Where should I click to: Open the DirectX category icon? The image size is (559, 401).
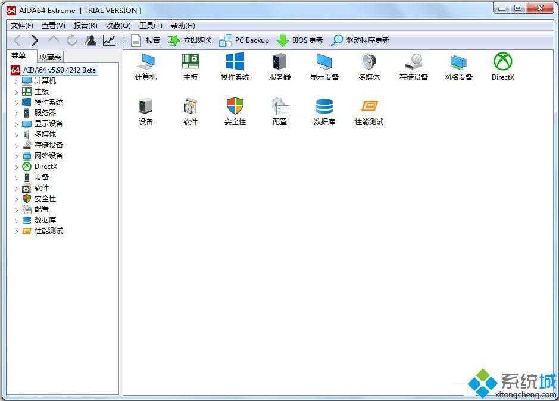502,65
